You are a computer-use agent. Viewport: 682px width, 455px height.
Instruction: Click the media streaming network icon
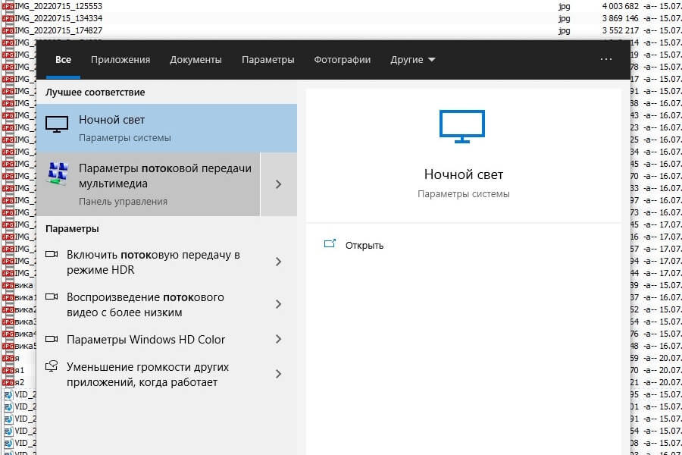coord(58,174)
